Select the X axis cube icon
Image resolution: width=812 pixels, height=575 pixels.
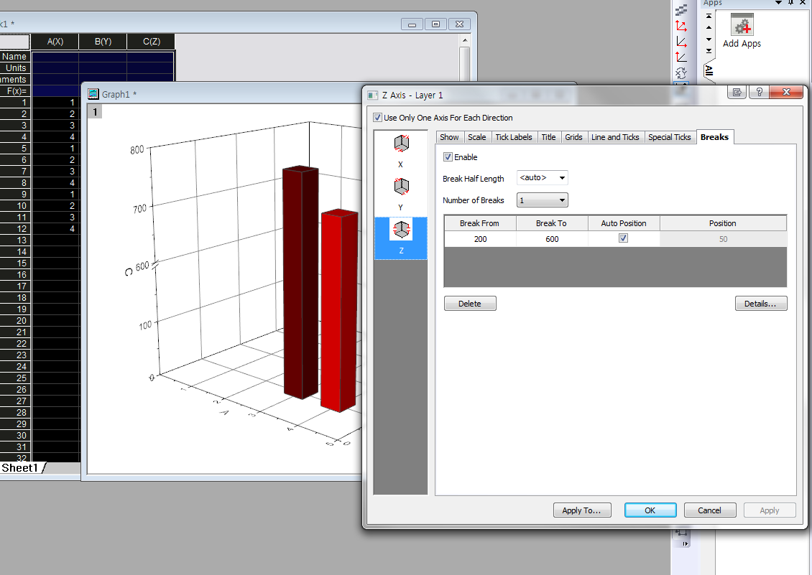point(401,144)
